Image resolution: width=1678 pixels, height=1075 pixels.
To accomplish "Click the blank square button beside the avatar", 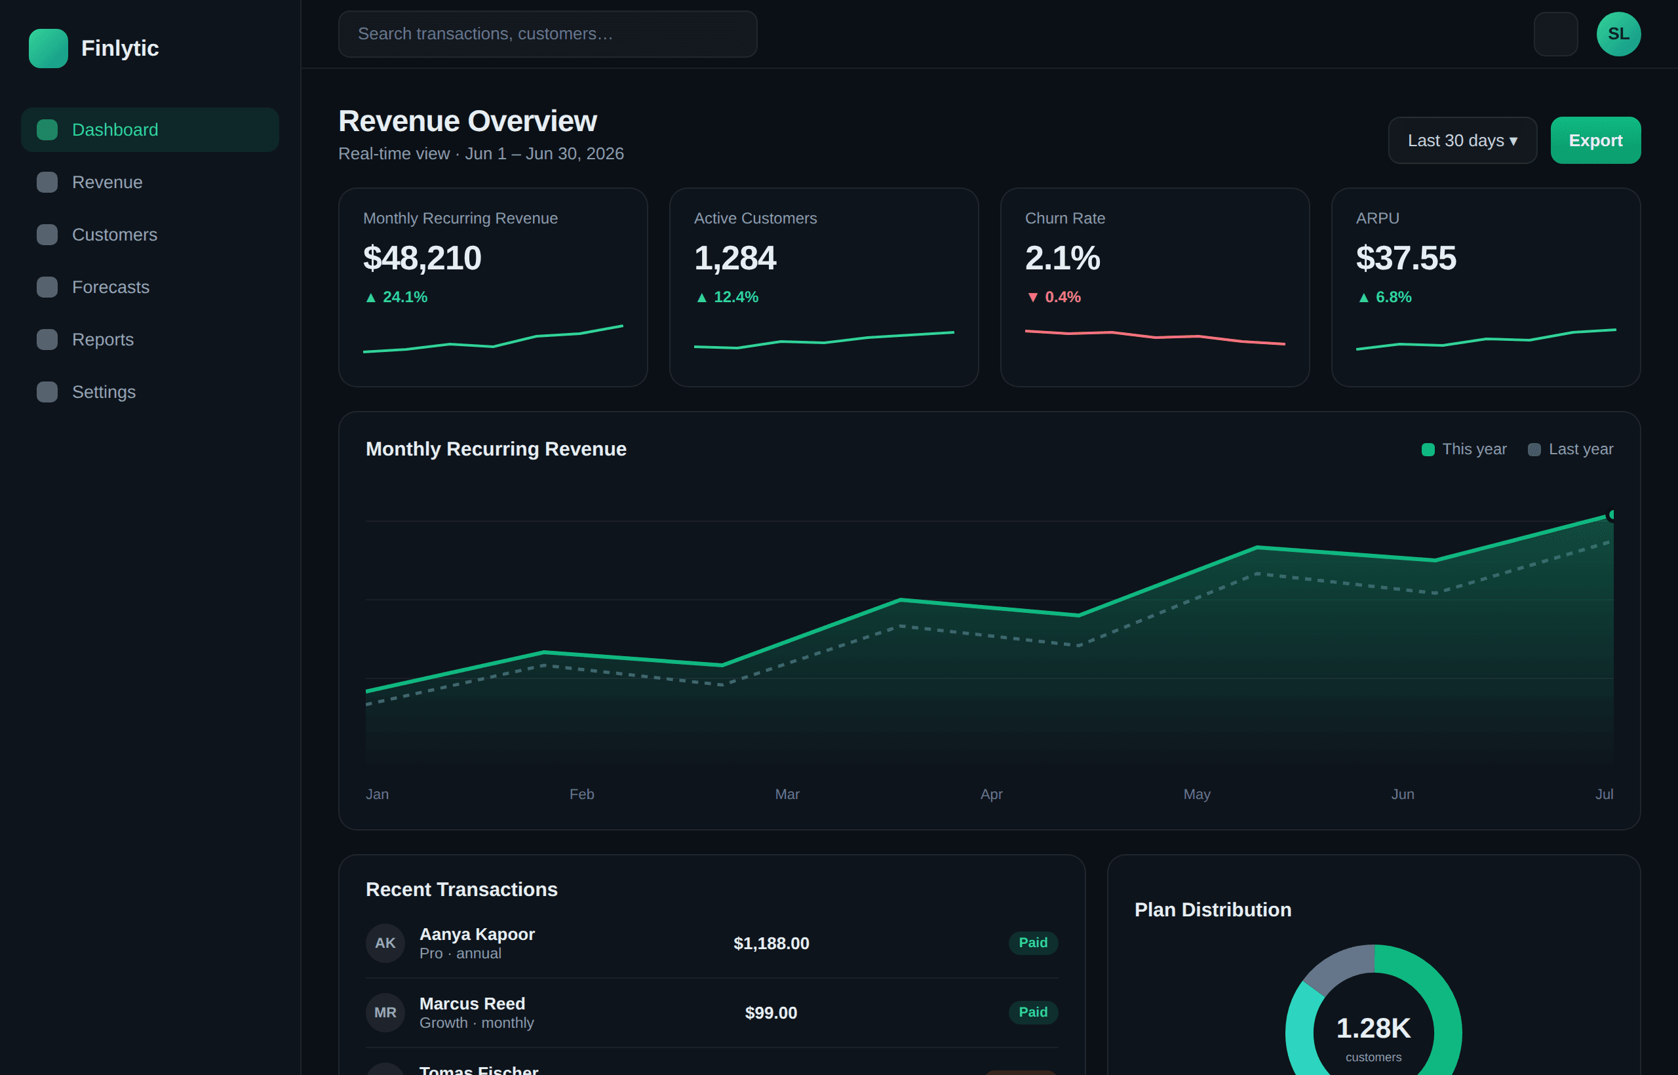I will click(1555, 33).
